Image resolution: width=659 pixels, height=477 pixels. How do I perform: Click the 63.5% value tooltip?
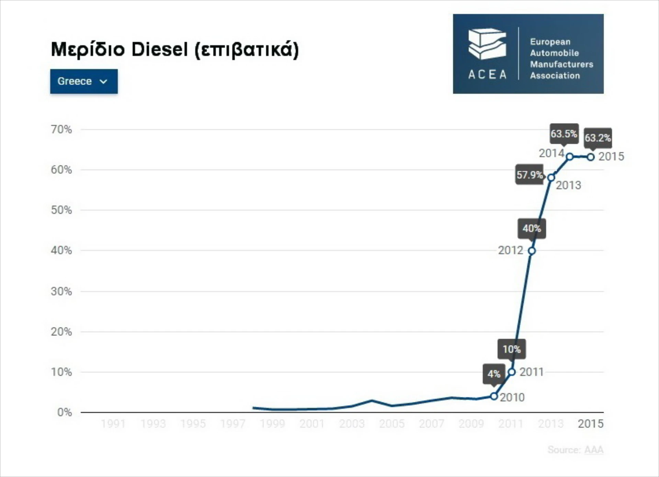(564, 133)
